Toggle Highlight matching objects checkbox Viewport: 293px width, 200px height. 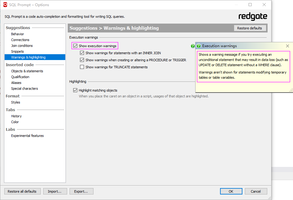point(75,90)
